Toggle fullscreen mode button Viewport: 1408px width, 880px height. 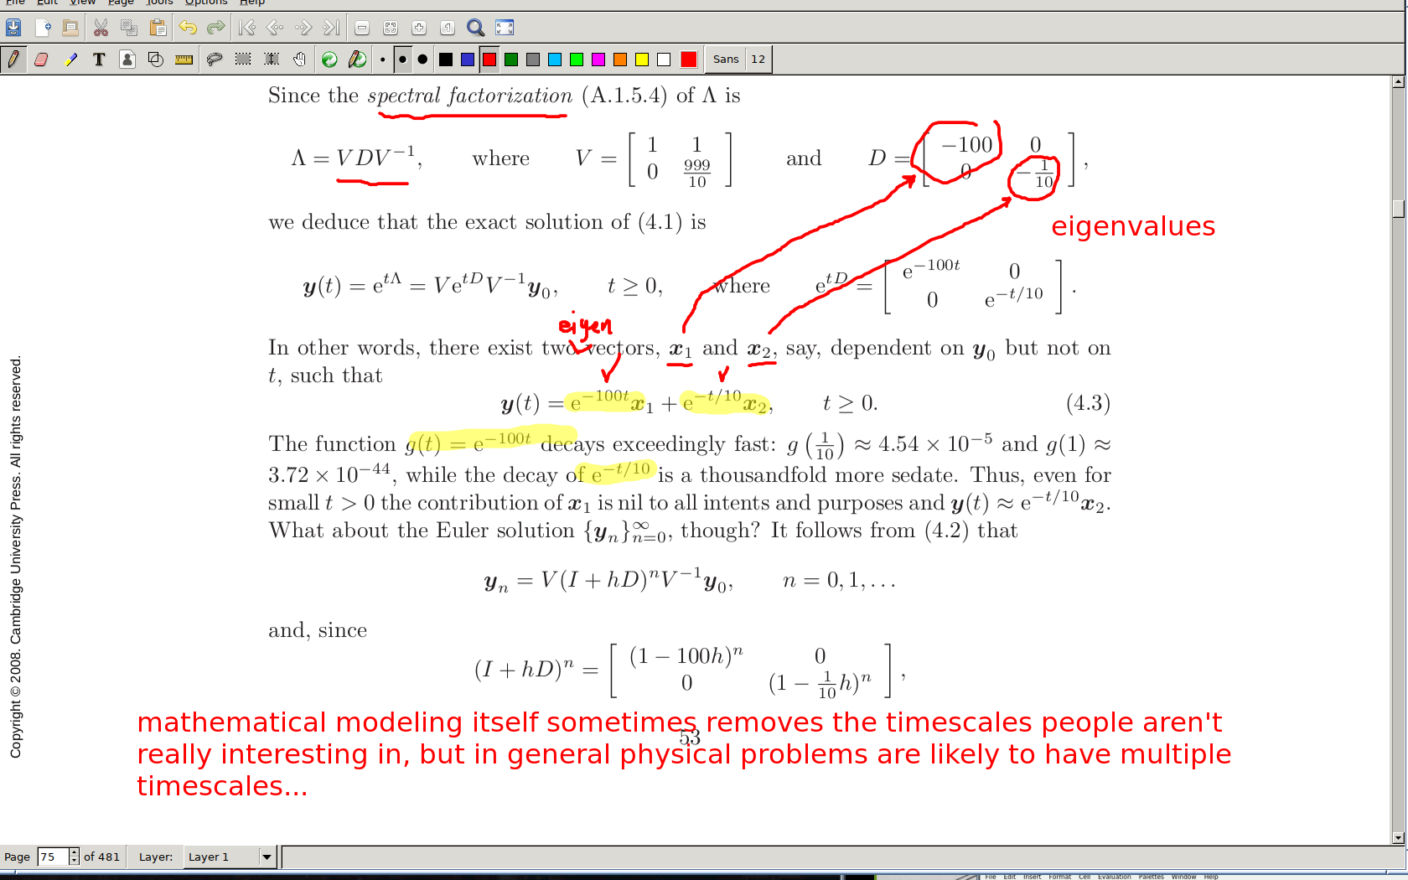[505, 28]
